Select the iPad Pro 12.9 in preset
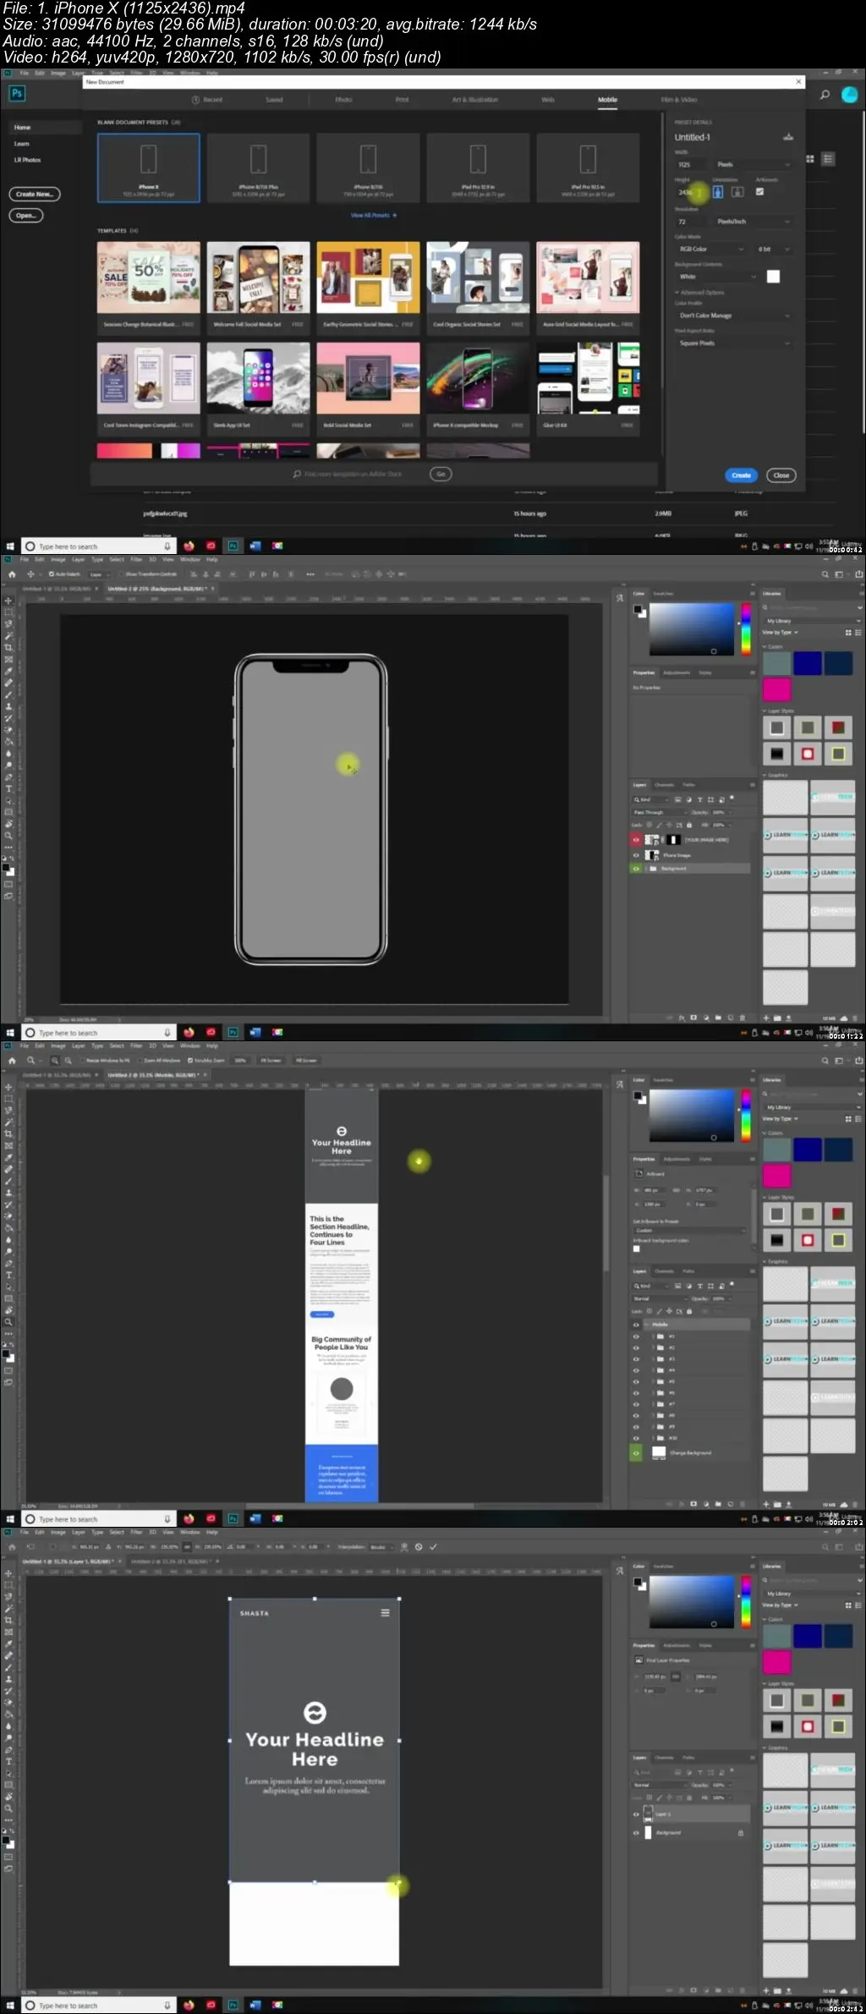866x2014 pixels. pos(478,167)
